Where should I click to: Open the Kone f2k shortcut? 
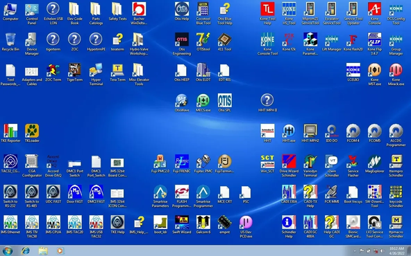click(x=289, y=42)
